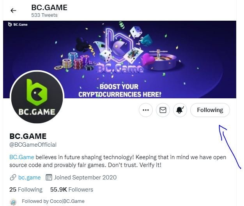This screenshot has width=244, height=206.
Task: Open the BC.GAME profile avatar
Action: [37, 97]
